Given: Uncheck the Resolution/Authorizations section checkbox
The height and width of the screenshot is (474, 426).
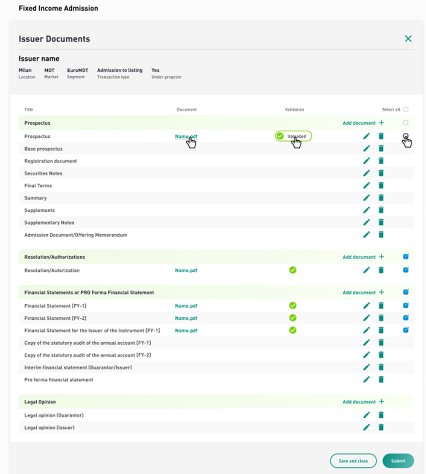Looking at the screenshot, I should point(406,257).
